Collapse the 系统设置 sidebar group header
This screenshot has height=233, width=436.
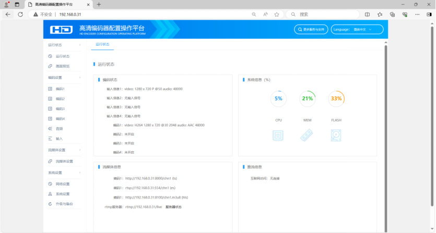click(x=64, y=173)
